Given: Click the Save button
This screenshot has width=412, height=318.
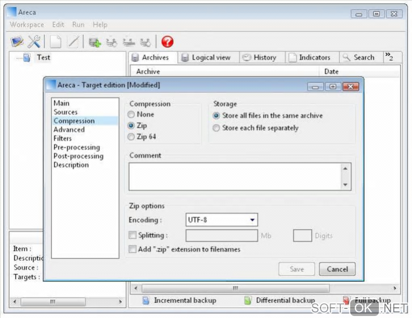Looking at the screenshot, I should tap(296, 269).
